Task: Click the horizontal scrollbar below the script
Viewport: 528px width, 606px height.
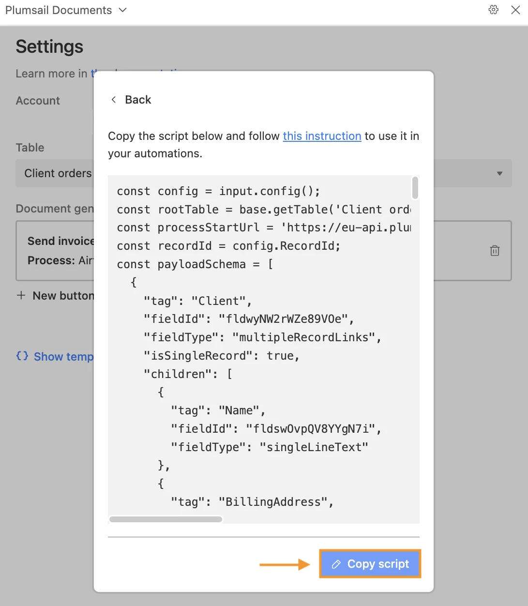Action: (x=165, y=519)
